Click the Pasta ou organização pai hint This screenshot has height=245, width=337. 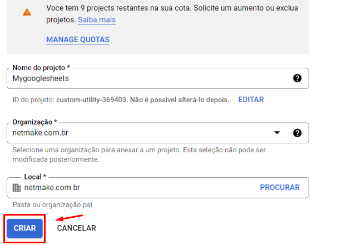(52, 205)
